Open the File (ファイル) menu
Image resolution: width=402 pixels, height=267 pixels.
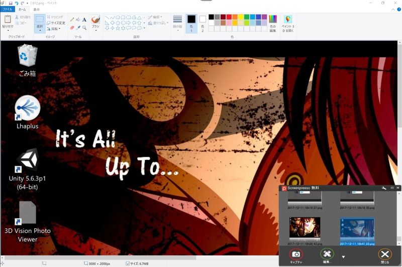8,10
